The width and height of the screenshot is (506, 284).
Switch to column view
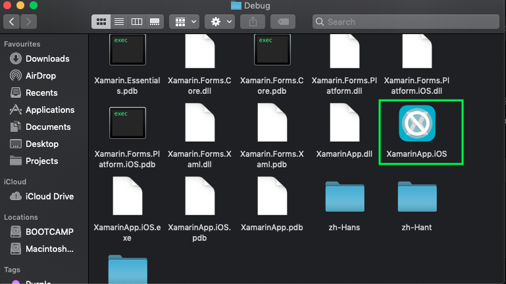coord(137,22)
